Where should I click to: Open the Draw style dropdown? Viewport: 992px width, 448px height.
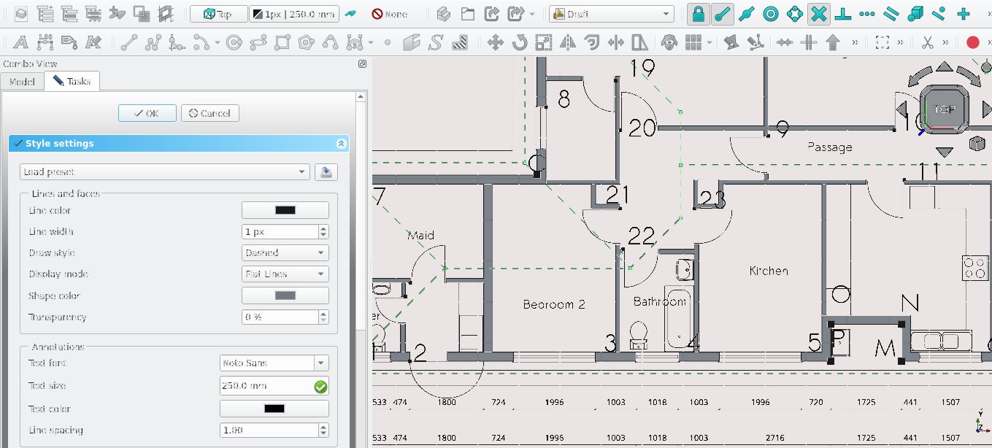pyautogui.click(x=285, y=253)
